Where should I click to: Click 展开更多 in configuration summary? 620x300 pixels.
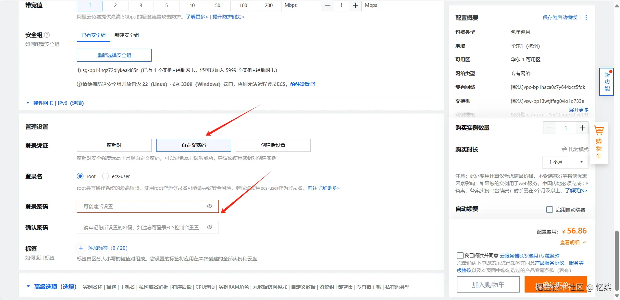point(578,110)
